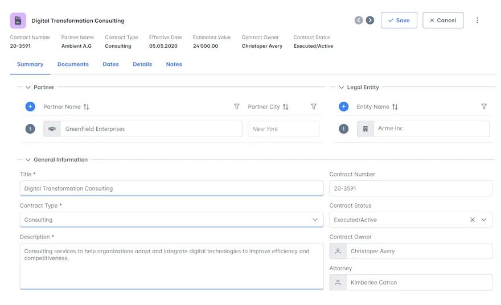Click the New York partner city field
This screenshot has width=501, height=305.
[284, 129]
